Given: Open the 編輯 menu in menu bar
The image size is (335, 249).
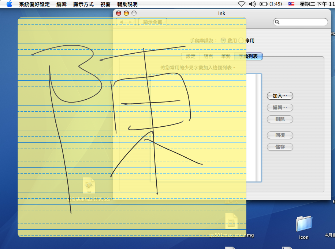Looking at the screenshot, I should point(62,4).
